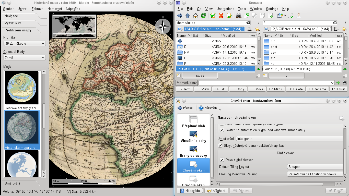Open new tab icon in Krusader toolbar

[x=271, y=16]
